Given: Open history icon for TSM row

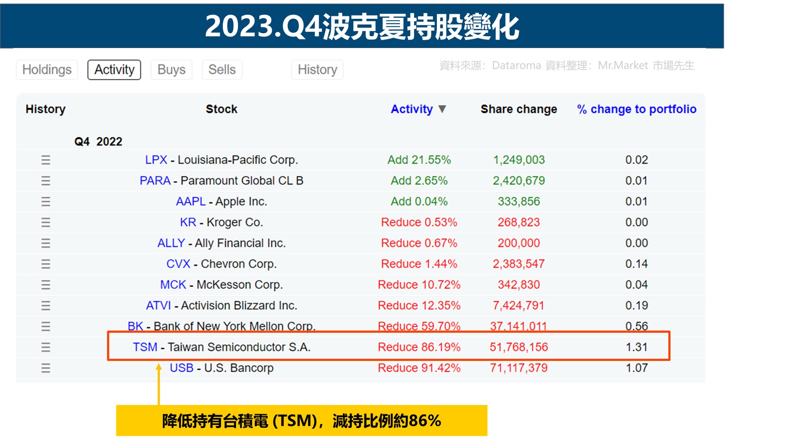Looking at the screenshot, I should [x=46, y=347].
